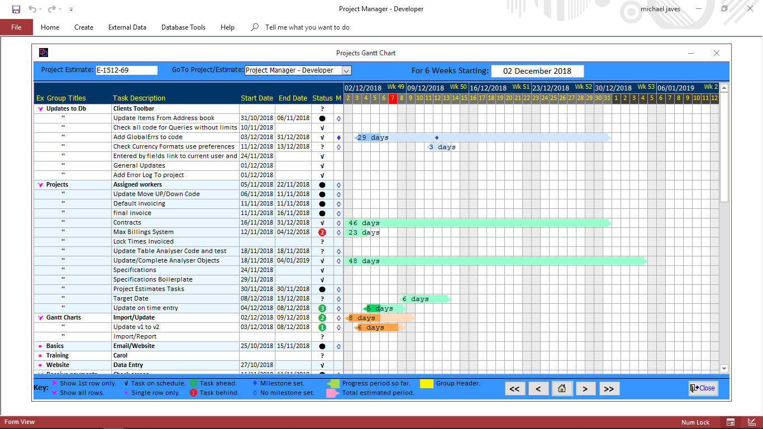The width and height of the screenshot is (763, 429).
Task: Click the Form View icon in status bar
Action: coord(731,422)
